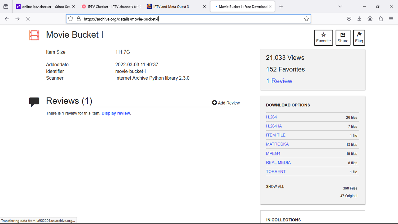Click the DOWNLOAD OPTIONS heading
The height and width of the screenshot is (224, 398).
(288, 105)
